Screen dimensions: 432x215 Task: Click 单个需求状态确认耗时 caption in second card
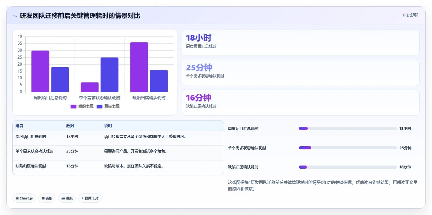(x=205, y=76)
